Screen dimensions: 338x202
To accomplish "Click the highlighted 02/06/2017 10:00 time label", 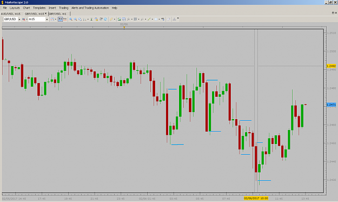I will coord(256,198).
